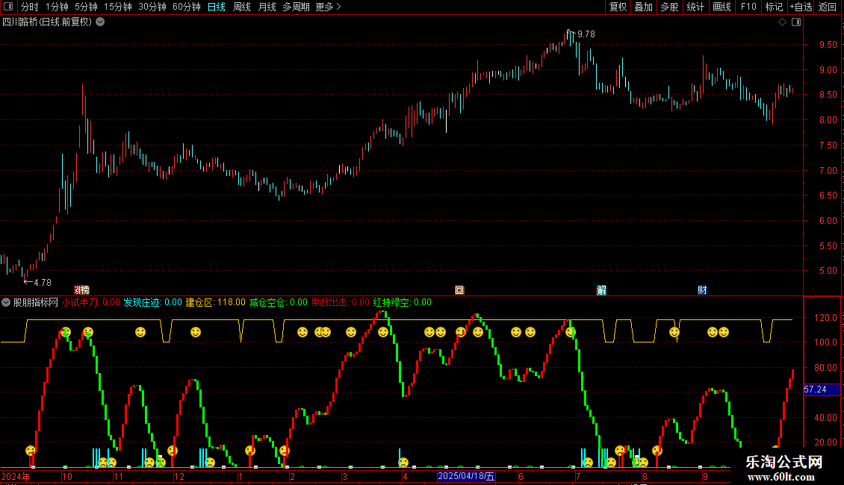Open F10 company info
This screenshot has width=844, height=485.
[x=748, y=7]
